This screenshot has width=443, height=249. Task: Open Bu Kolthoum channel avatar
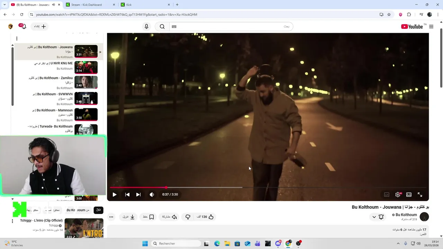(x=424, y=217)
